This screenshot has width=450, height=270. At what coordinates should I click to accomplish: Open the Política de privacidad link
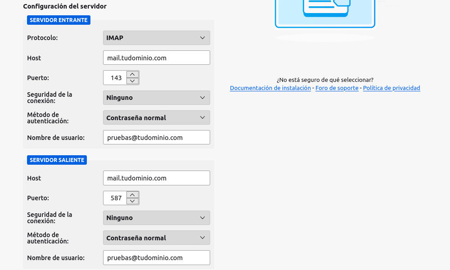391,88
